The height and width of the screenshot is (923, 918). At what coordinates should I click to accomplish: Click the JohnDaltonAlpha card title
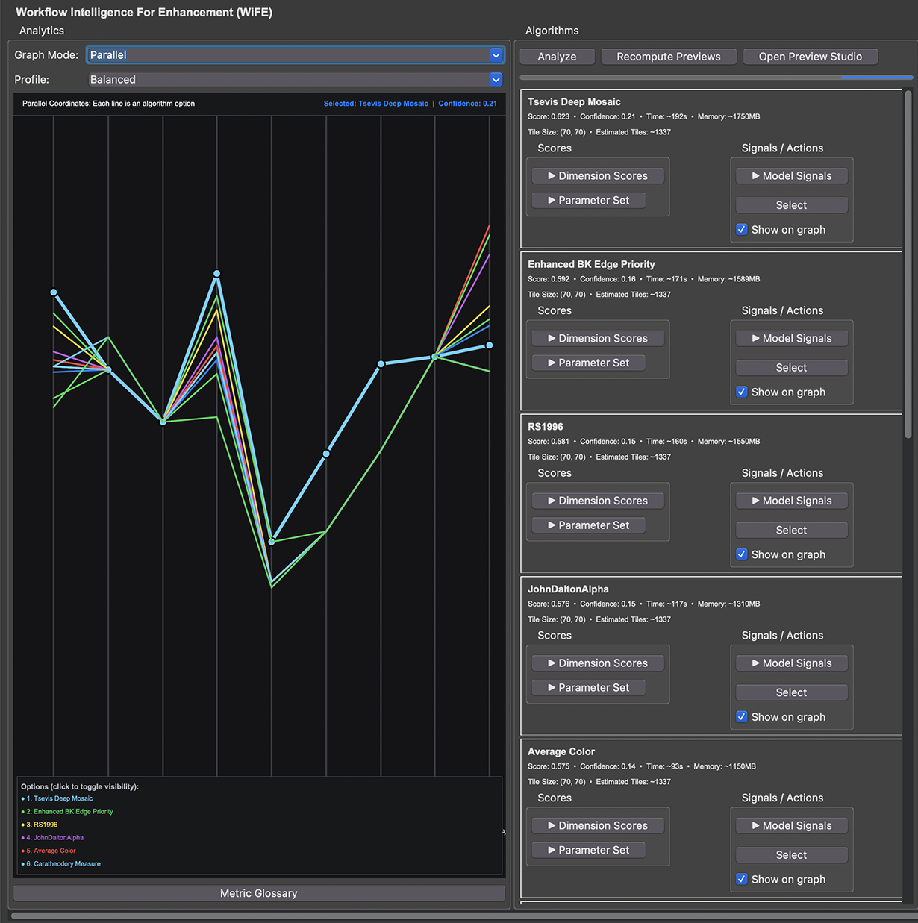[x=568, y=589]
